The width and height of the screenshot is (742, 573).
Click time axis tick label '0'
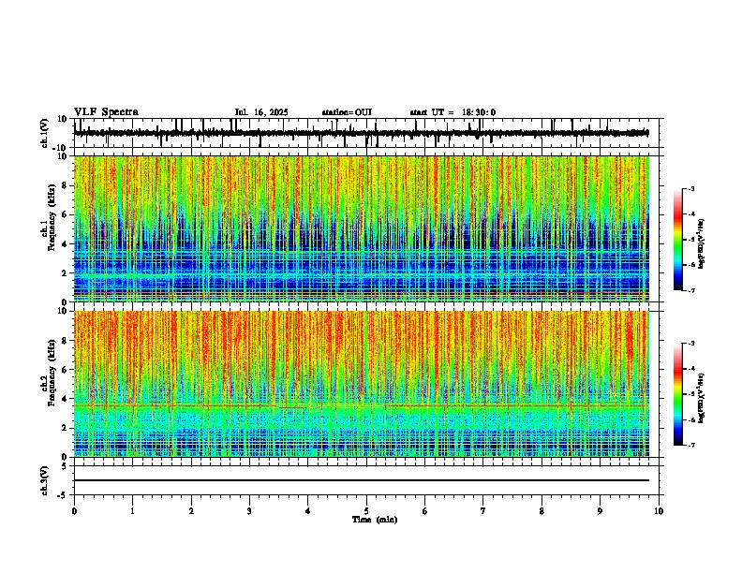point(74,511)
